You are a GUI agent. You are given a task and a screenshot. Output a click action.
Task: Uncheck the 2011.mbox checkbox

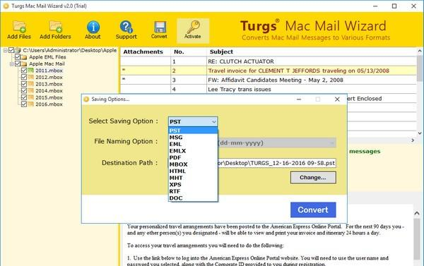[x=24, y=71]
